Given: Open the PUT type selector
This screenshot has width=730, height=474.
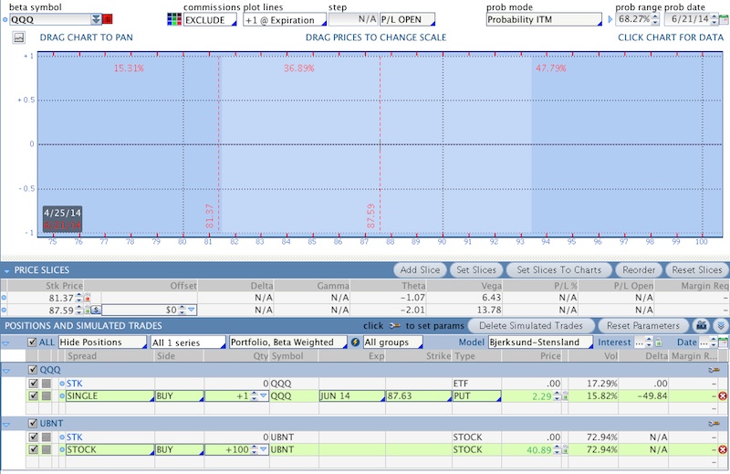Looking at the screenshot, I should [x=476, y=396].
